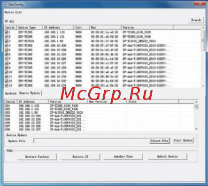The image size is (208, 186).
Task: Click the Start Update button
Action: [183, 140]
